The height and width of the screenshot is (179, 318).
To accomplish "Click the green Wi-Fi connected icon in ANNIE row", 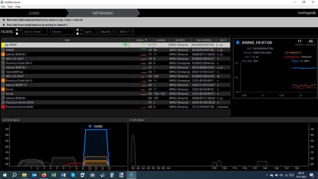I will (126, 45).
